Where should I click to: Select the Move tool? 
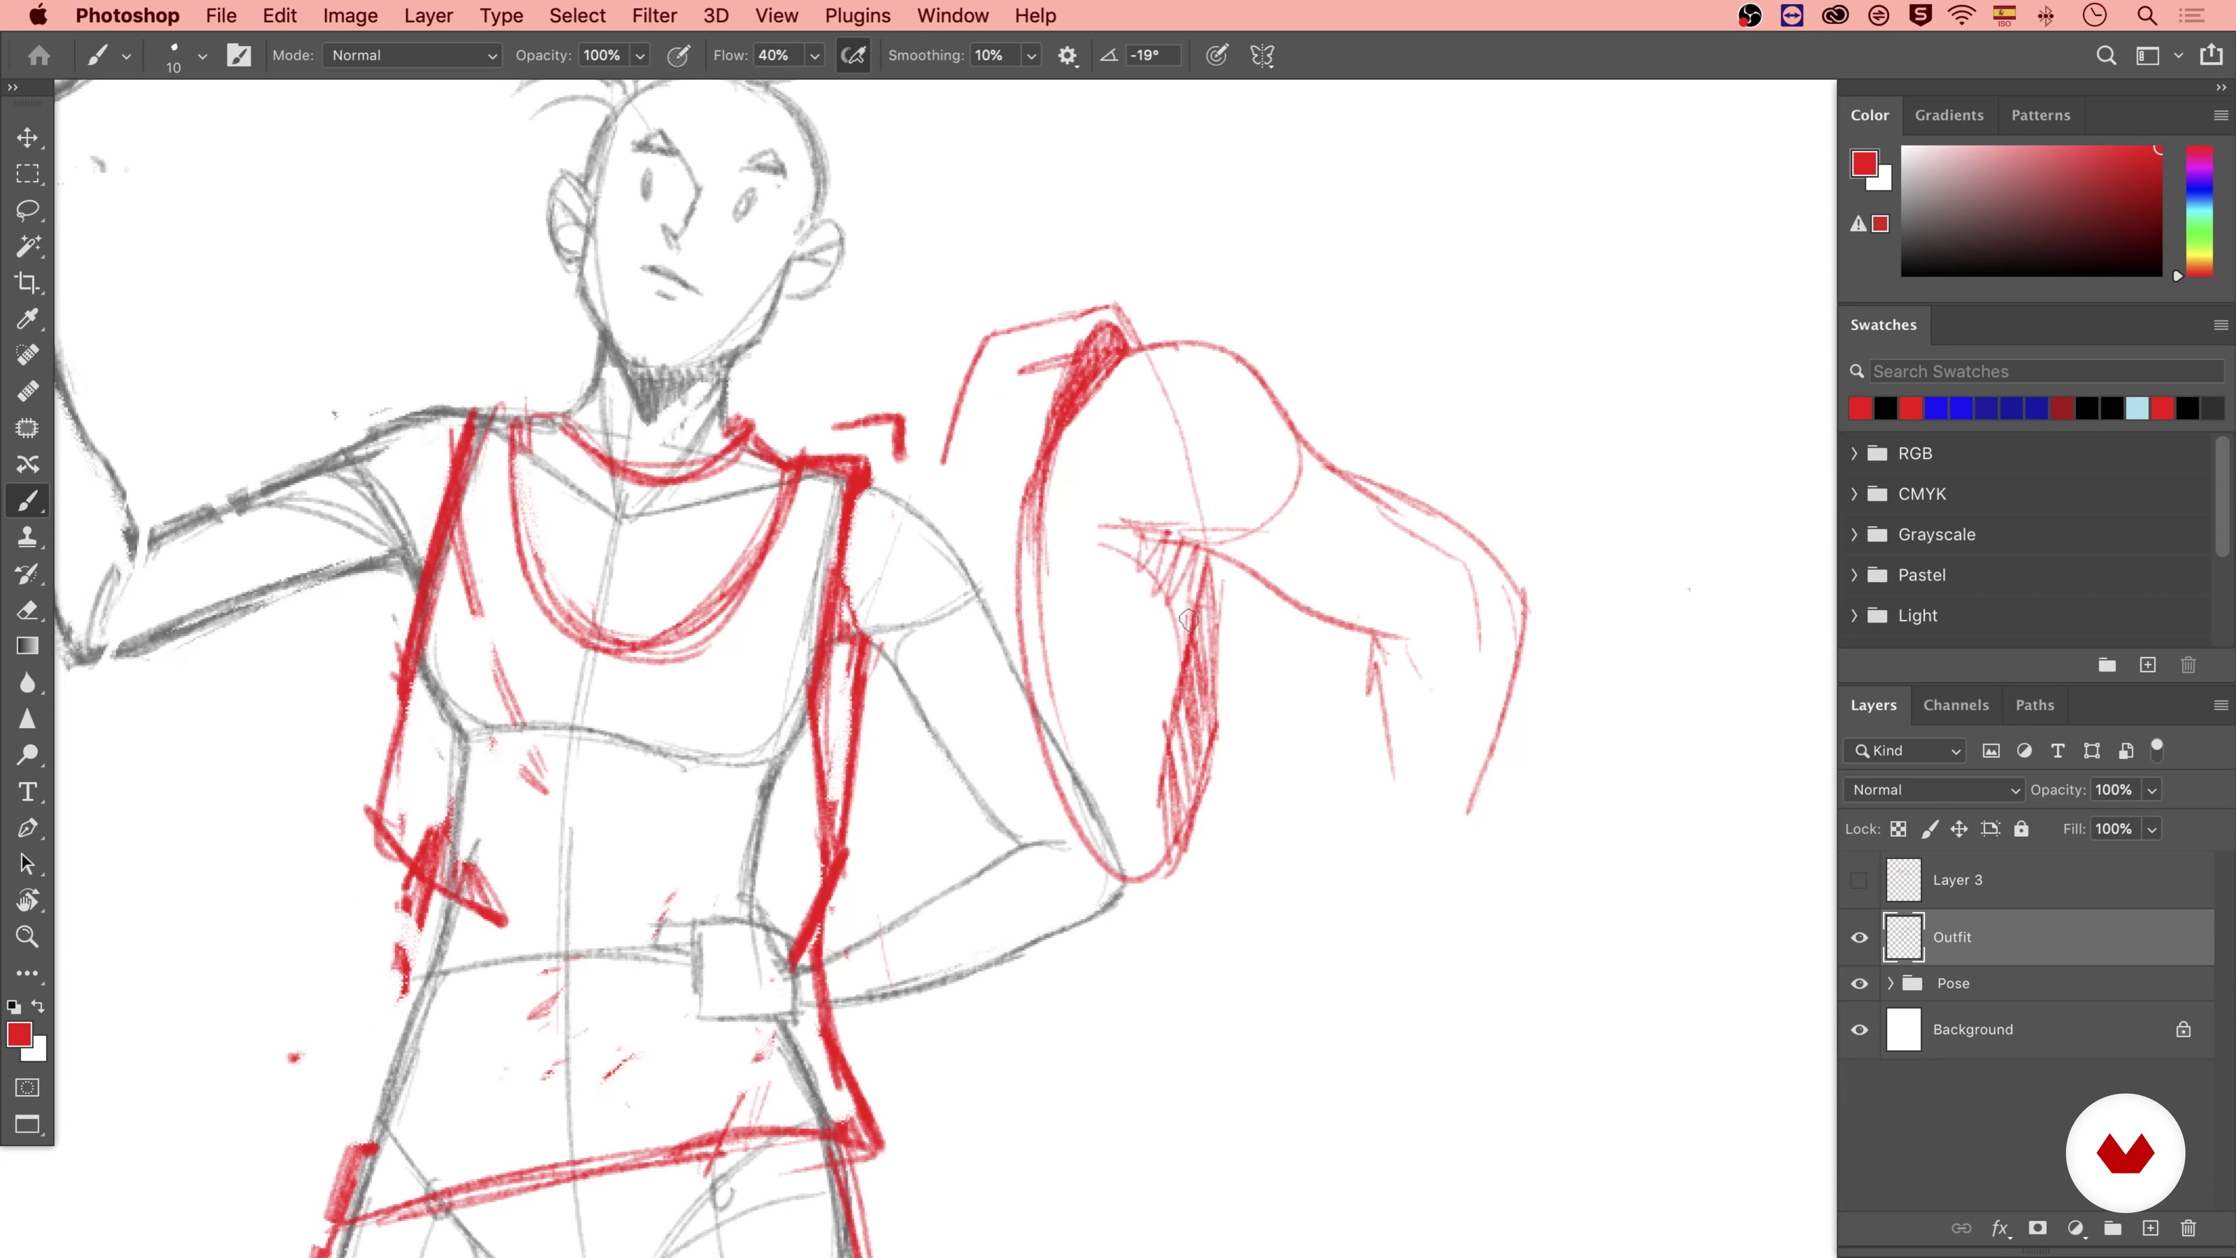click(x=27, y=138)
